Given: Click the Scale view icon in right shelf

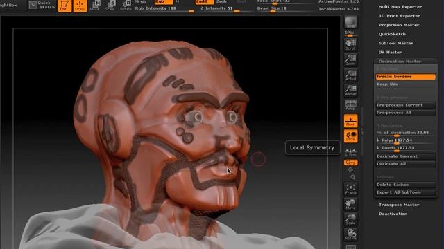Looking at the screenshot, I should click(x=351, y=219).
